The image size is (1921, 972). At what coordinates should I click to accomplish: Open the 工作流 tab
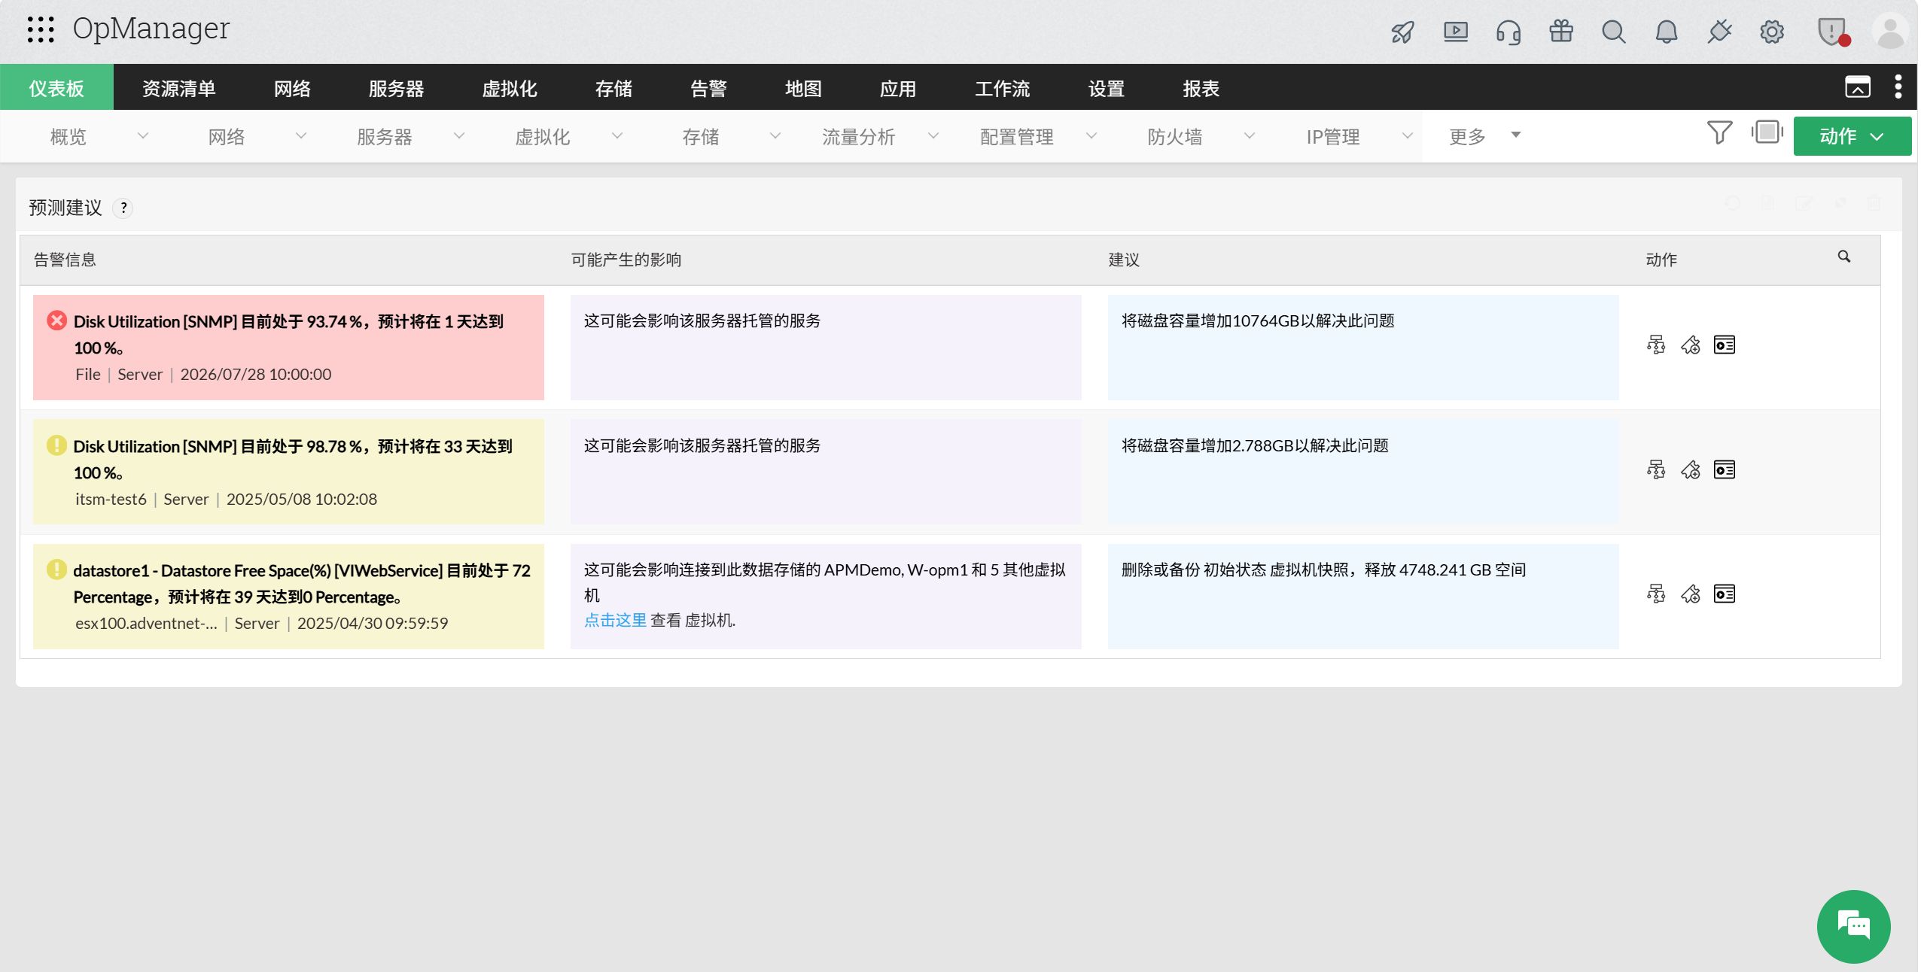[x=1002, y=88]
